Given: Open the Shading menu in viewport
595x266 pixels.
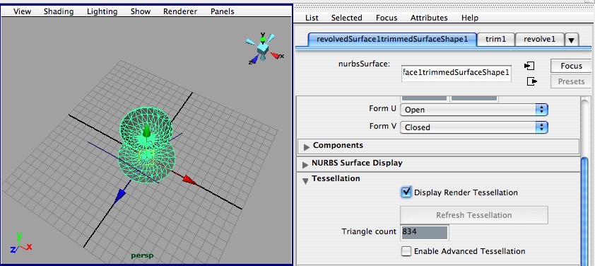Looking at the screenshot, I should coord(59,11).
